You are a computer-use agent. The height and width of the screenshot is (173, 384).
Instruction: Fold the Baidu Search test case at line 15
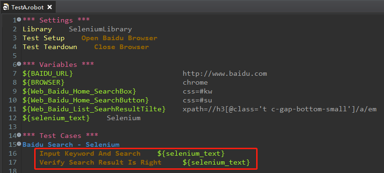(x=19, y=144)
